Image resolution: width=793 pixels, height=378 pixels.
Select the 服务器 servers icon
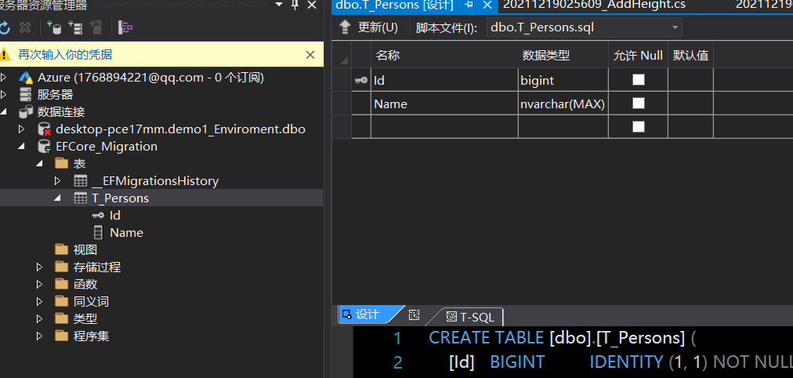tap(25, 95)
